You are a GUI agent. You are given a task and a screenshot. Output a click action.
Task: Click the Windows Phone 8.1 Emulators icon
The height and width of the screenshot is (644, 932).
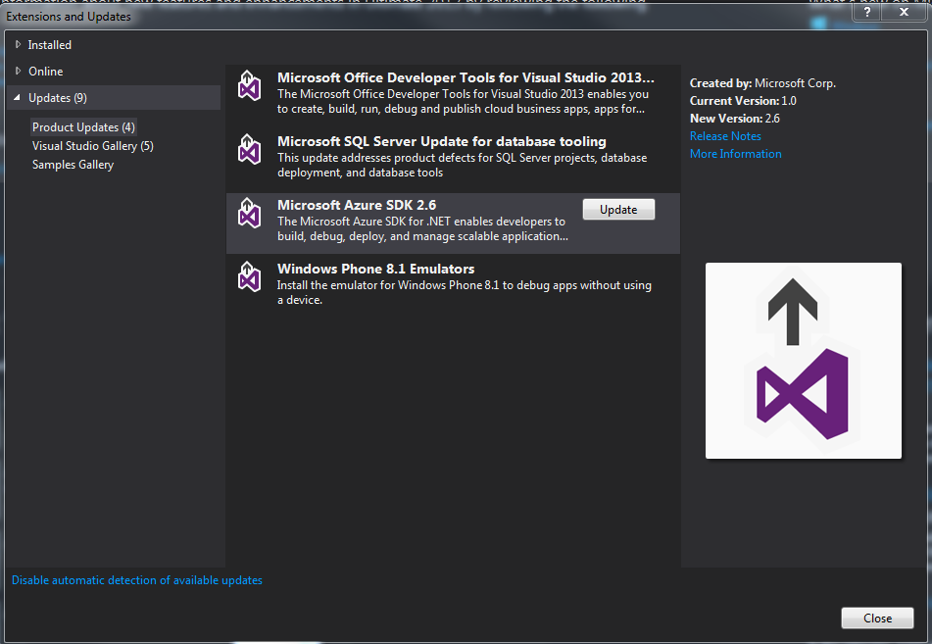tap(250, 276)
